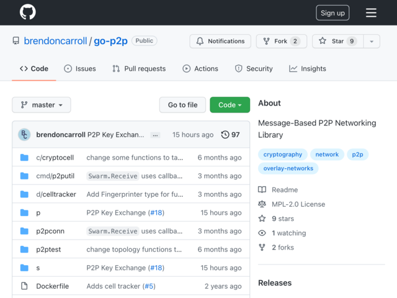Click the Sign up button
The width and height of the screenshot is (397, 298).
[332, 12]
